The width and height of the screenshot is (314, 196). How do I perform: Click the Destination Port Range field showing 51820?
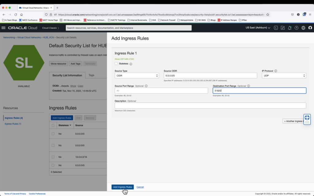click(x=259, y=90)
